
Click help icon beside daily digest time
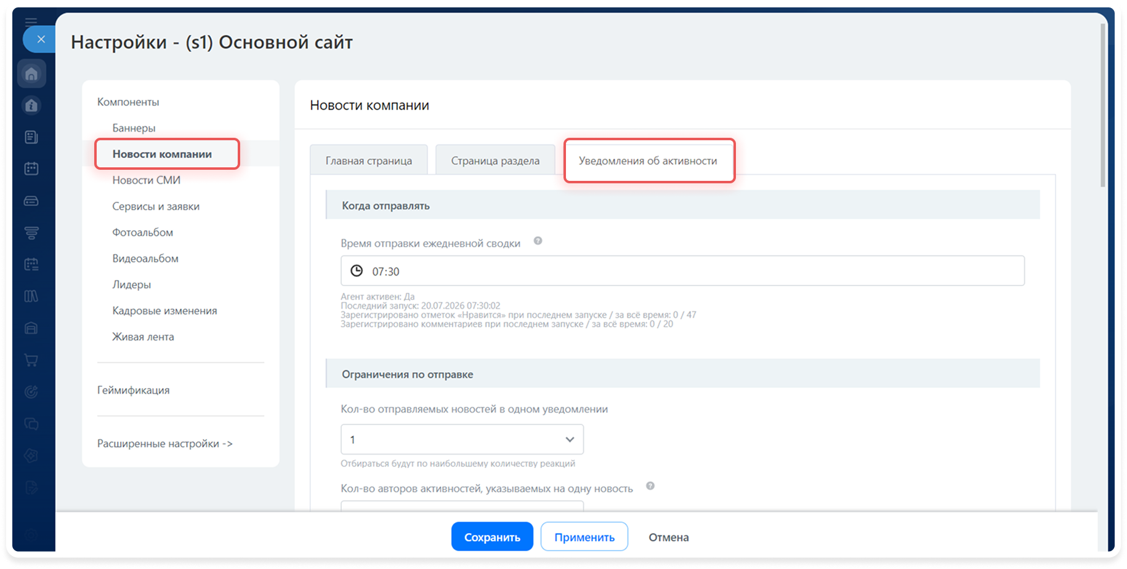pos(538,241)
